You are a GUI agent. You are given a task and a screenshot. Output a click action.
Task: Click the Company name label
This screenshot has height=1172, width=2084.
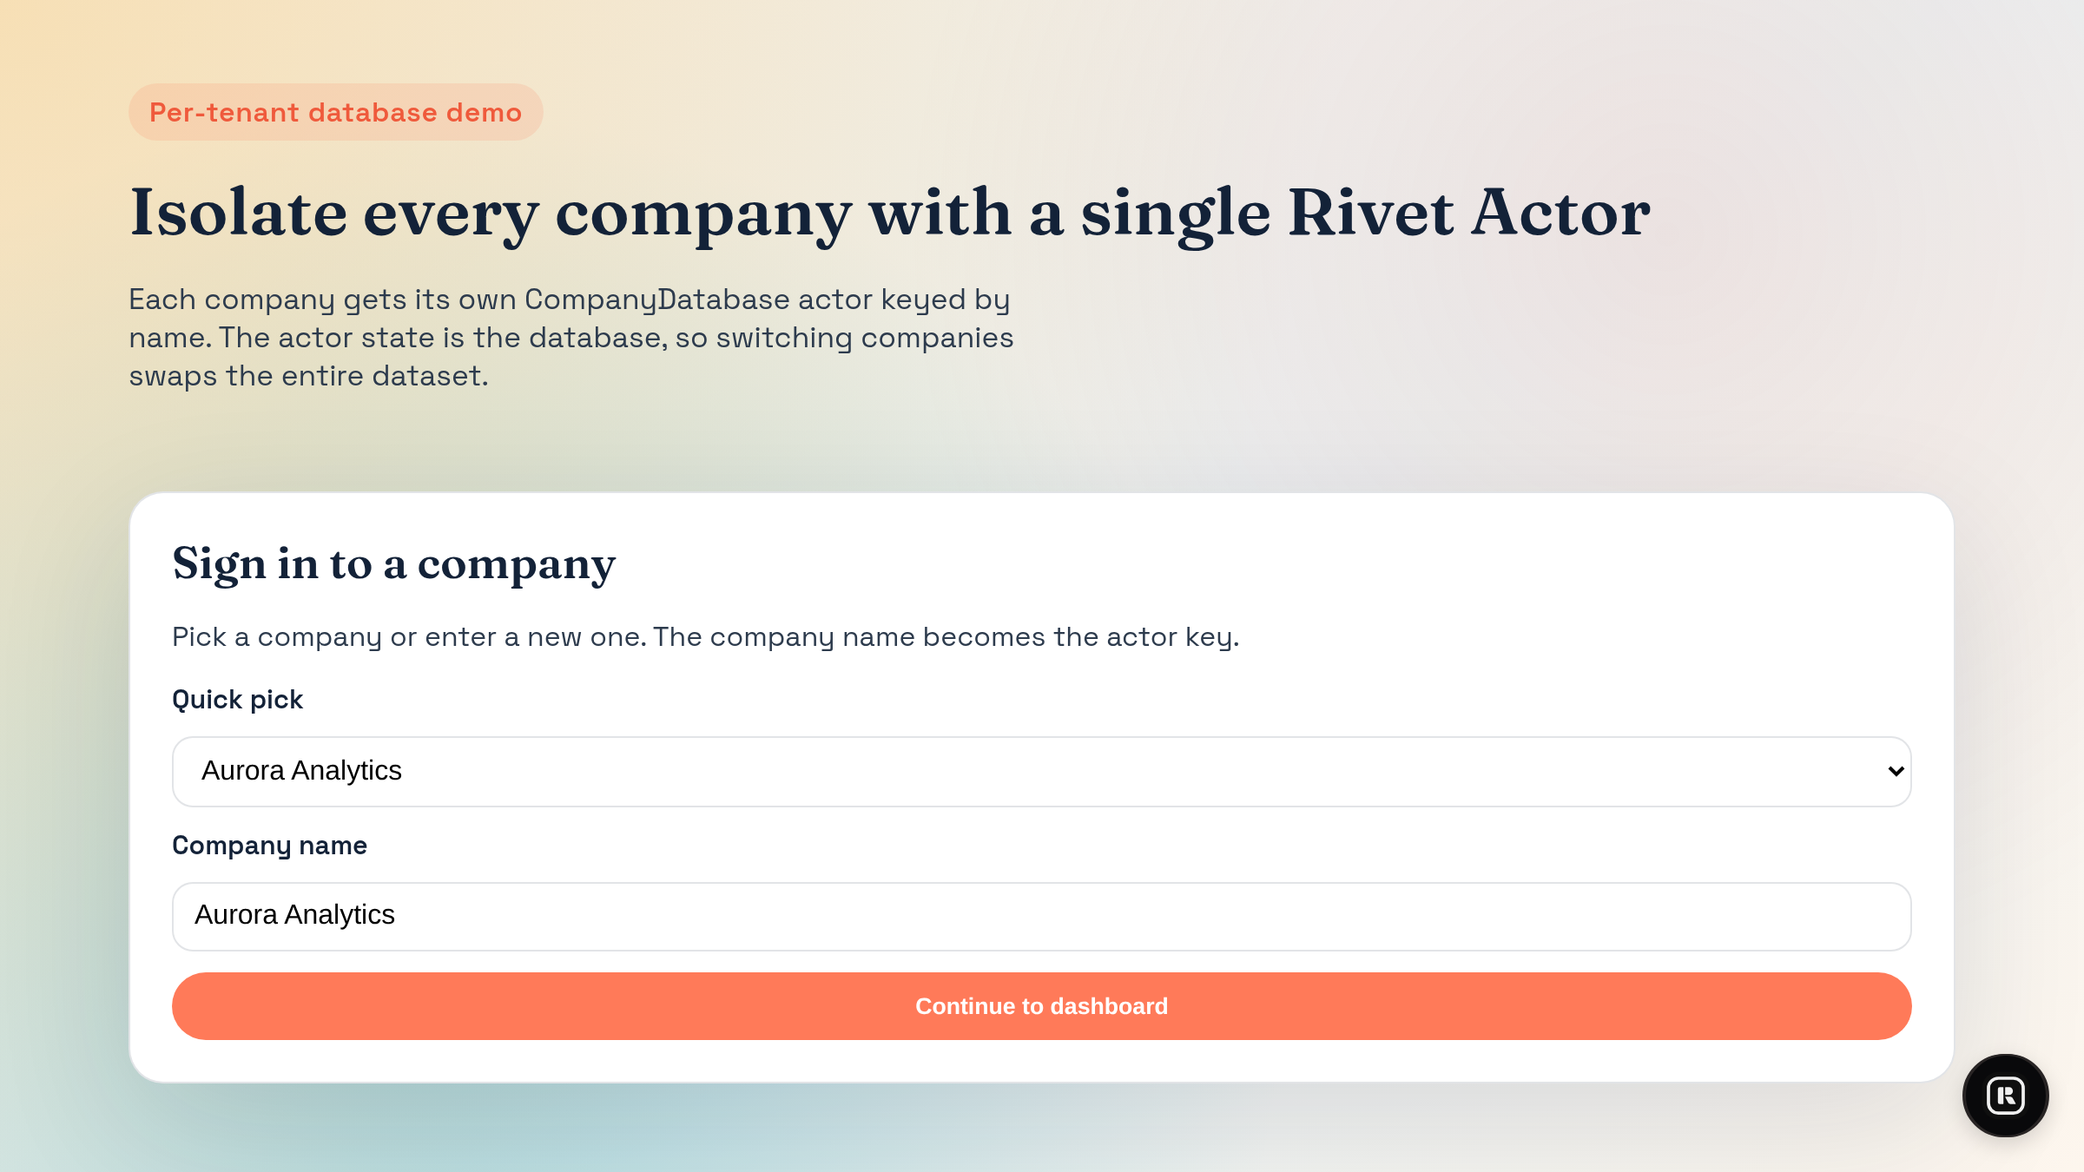point(269,846)
